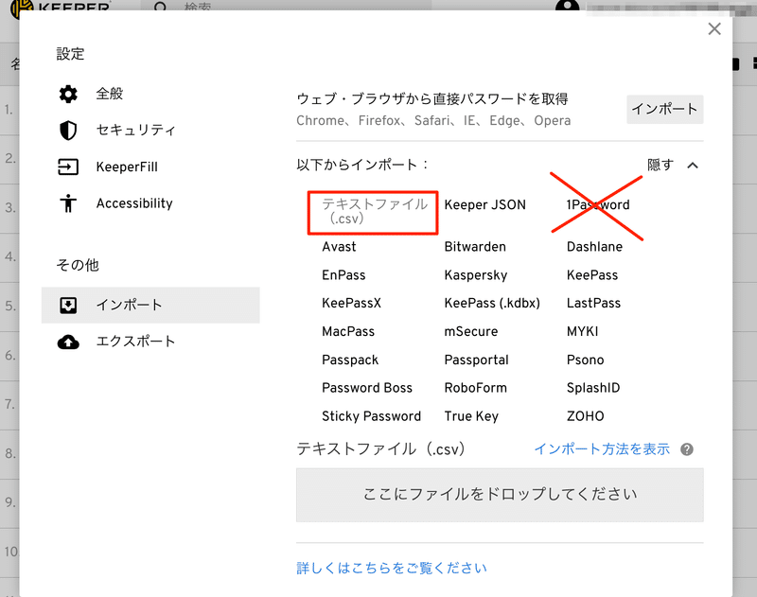Open the 全般 settings section
This screenshot has width=757, height=597.
110,94
